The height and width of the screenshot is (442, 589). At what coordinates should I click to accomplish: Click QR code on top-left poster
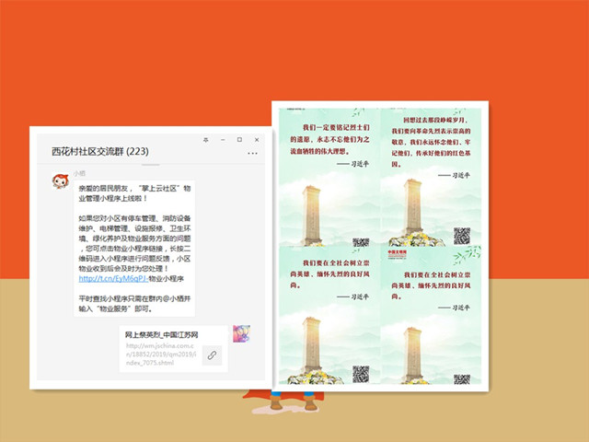[x=361, y=241]
